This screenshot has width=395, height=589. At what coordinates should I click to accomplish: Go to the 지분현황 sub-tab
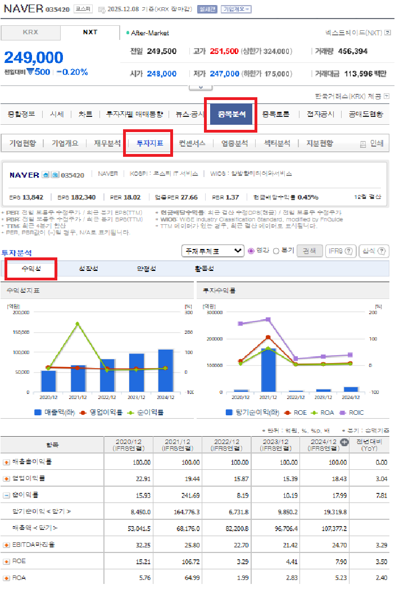point(320,143)
